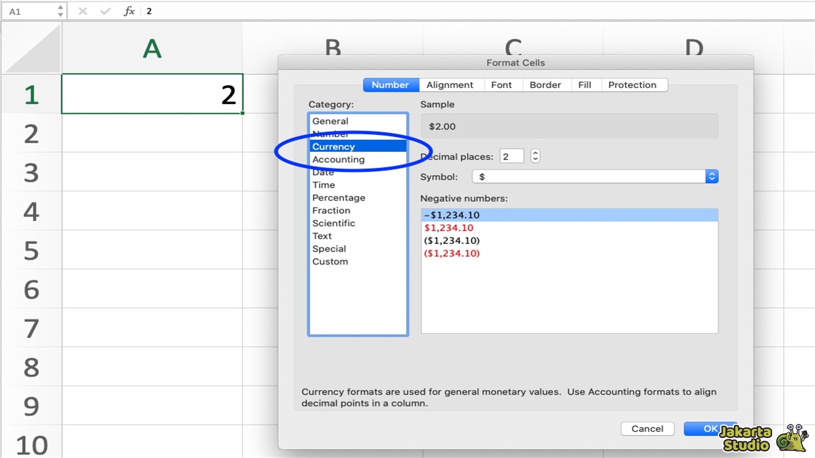Choose red parenthesized ($1,234.10) format

coord(452,254)
